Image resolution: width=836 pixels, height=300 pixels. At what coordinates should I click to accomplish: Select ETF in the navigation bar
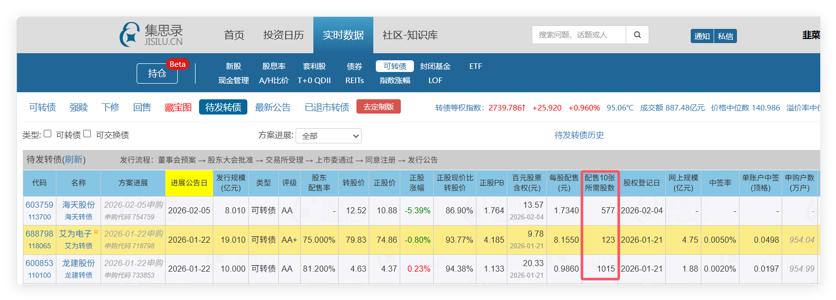coord(475,66)
